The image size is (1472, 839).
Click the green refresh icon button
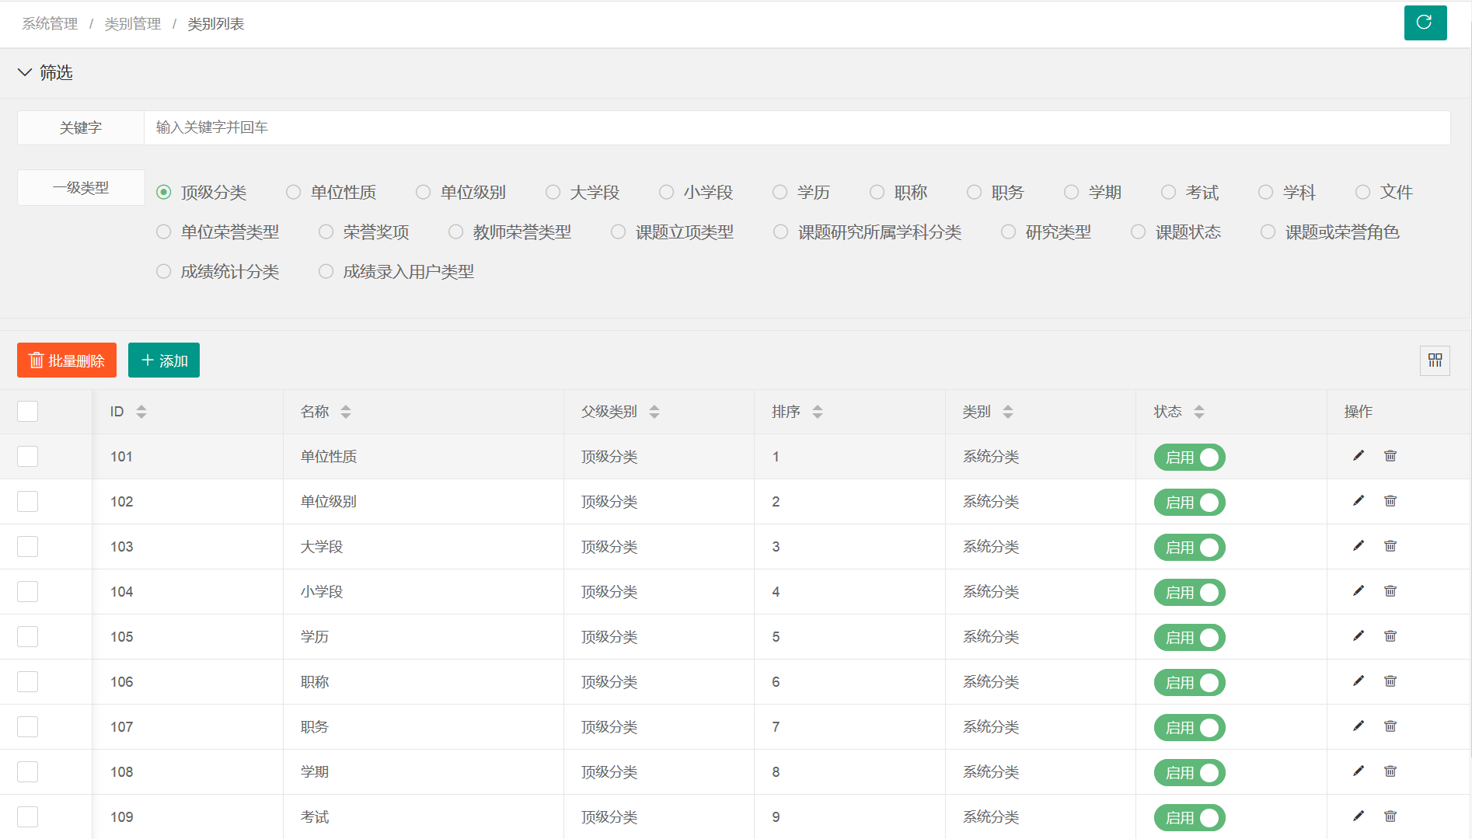click(1425, 23)
